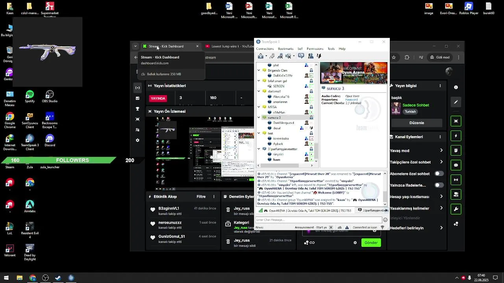Open TeamSpeak Tools menu
The image size is (504, 283).
331,49
